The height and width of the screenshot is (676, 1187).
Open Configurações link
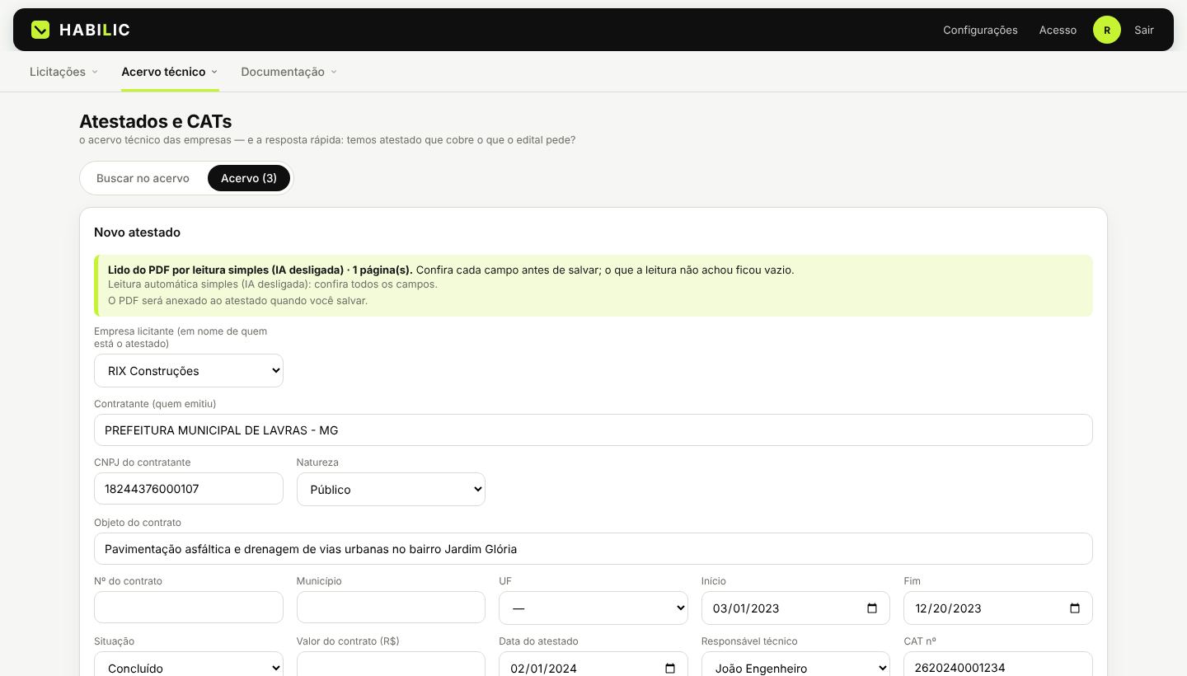(980, 30)
